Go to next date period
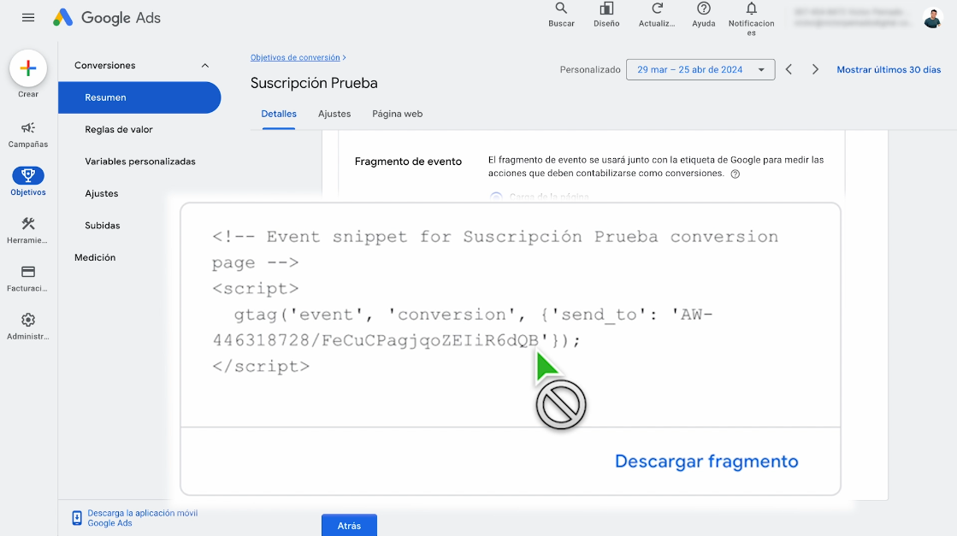 coord(815,69)
